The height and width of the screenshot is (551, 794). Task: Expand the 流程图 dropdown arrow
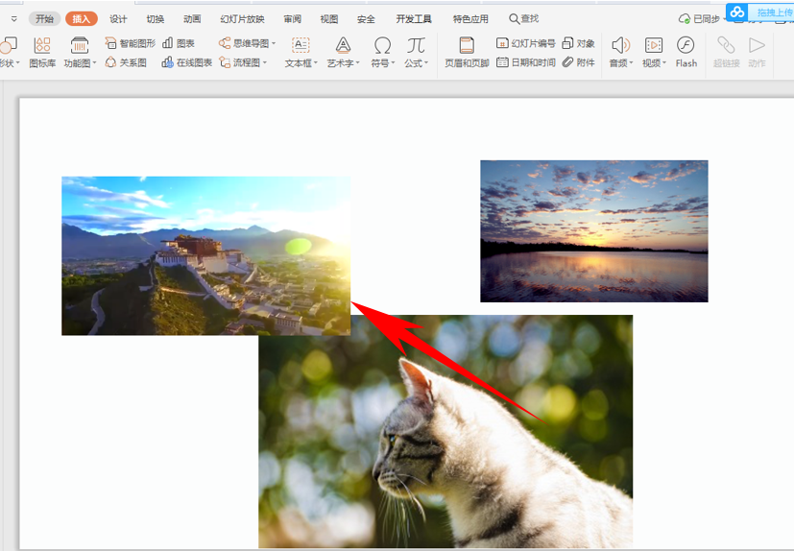[x=264, y=62]
